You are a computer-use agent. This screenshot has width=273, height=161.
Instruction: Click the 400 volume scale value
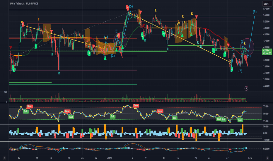6,92
